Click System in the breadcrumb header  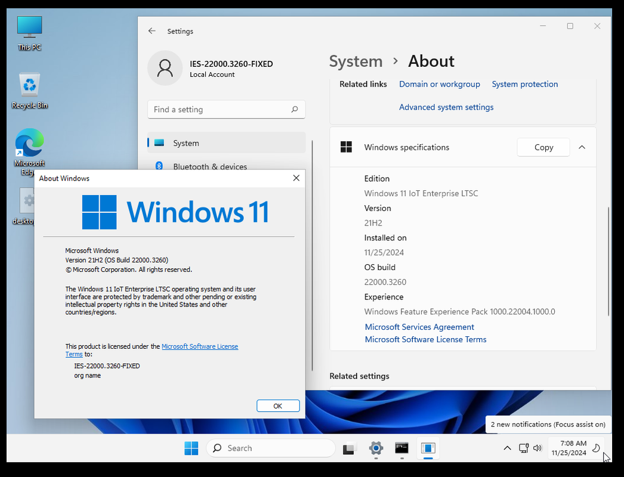click(356, 61)
